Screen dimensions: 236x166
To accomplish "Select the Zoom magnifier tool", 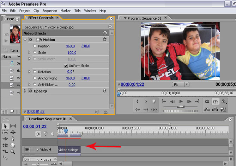I will [13, 152].
